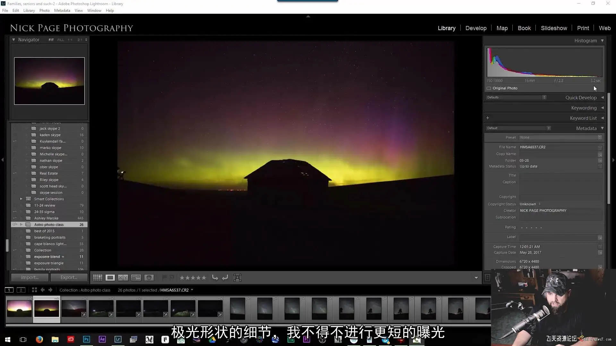Screen dimensions: 616x346
Task: Open Compare view (X|Y)
Action: click(123, 278)
